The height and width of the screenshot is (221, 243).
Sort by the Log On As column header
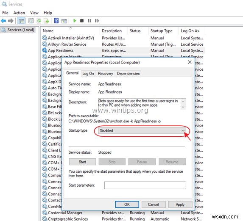pyautogui.click(x=192, y=31)
